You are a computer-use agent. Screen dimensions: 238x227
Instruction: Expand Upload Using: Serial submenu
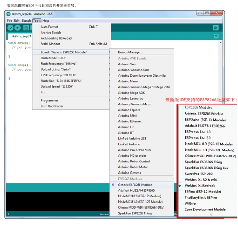pos(71,69)
